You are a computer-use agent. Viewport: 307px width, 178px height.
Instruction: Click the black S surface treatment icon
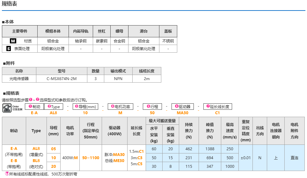pos(9,49)
